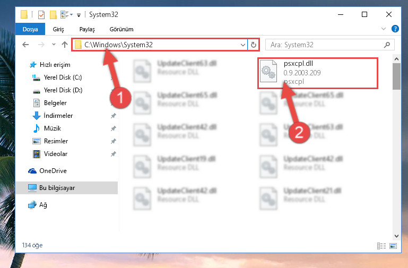
Task: Open the recent locations dropdown arrow
Action: 54,45
